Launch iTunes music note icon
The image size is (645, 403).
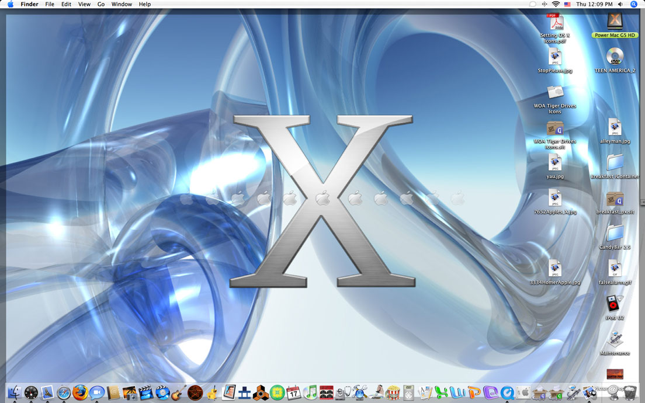tap(311, 392)
